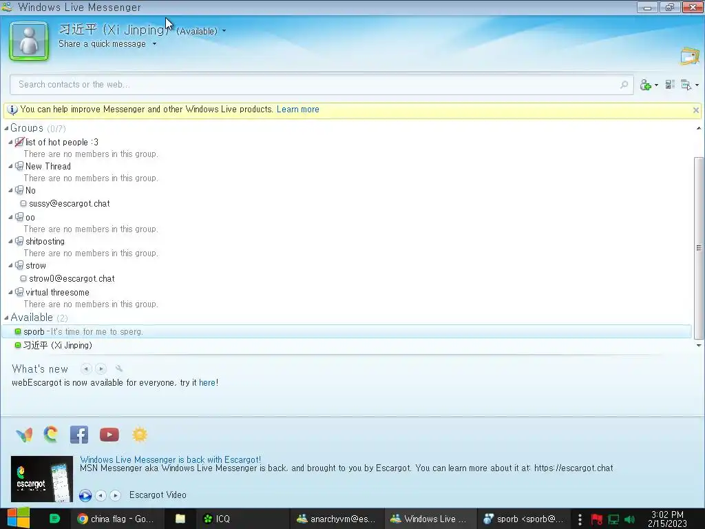The image size is (705, 529).
Task: Collapse the list of hot people :3 group
Action: (x=10, y=142)
